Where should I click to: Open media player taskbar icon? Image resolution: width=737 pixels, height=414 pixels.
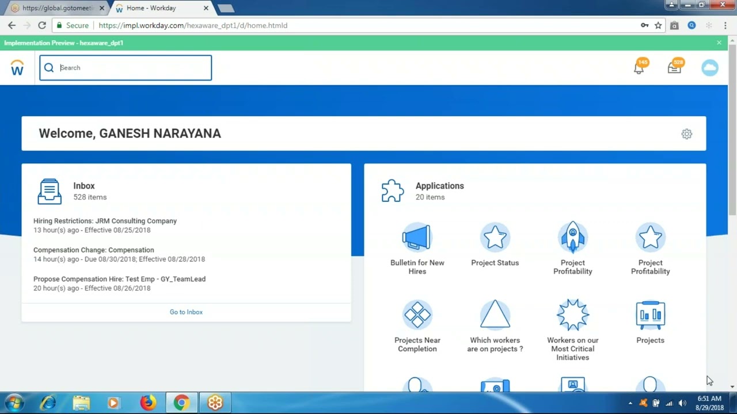click(113, 403)
